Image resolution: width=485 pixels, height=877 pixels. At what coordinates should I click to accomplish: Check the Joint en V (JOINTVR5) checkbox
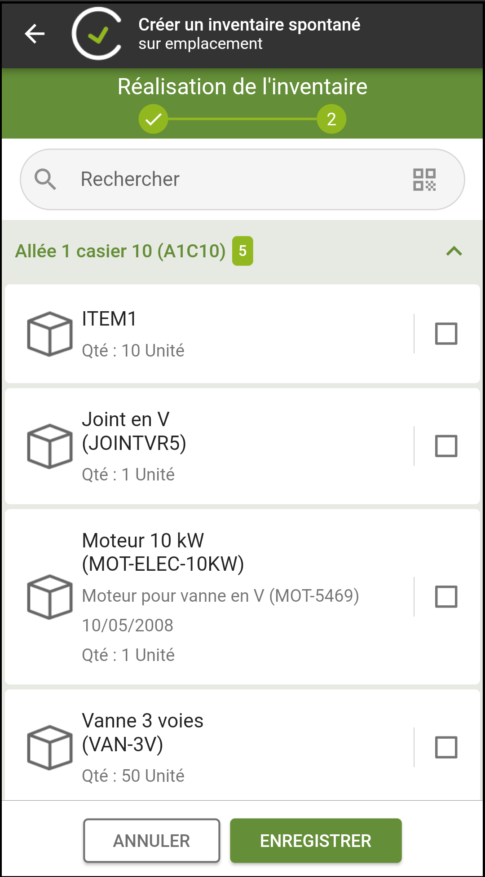(x=446, y=446)
